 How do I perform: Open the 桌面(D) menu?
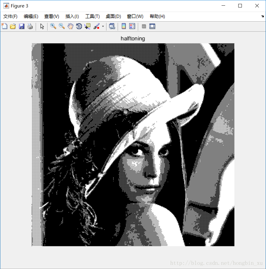(x=113, y=16)
